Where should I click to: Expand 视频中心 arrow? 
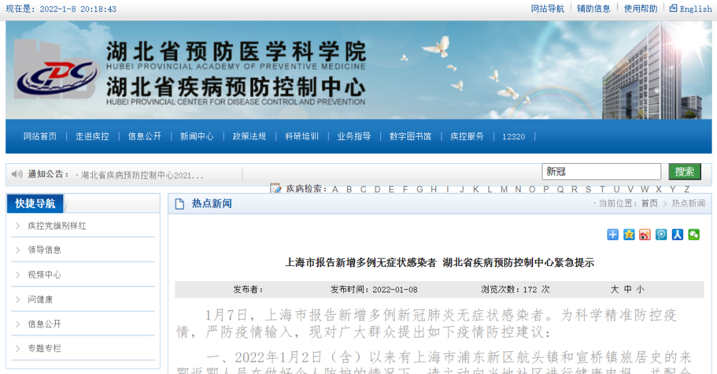pyautogui.click(x=18, y=275)
